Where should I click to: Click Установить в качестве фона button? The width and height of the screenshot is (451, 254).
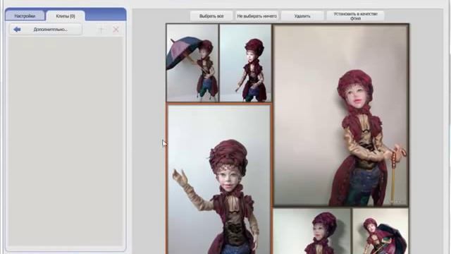coord(355,16)
